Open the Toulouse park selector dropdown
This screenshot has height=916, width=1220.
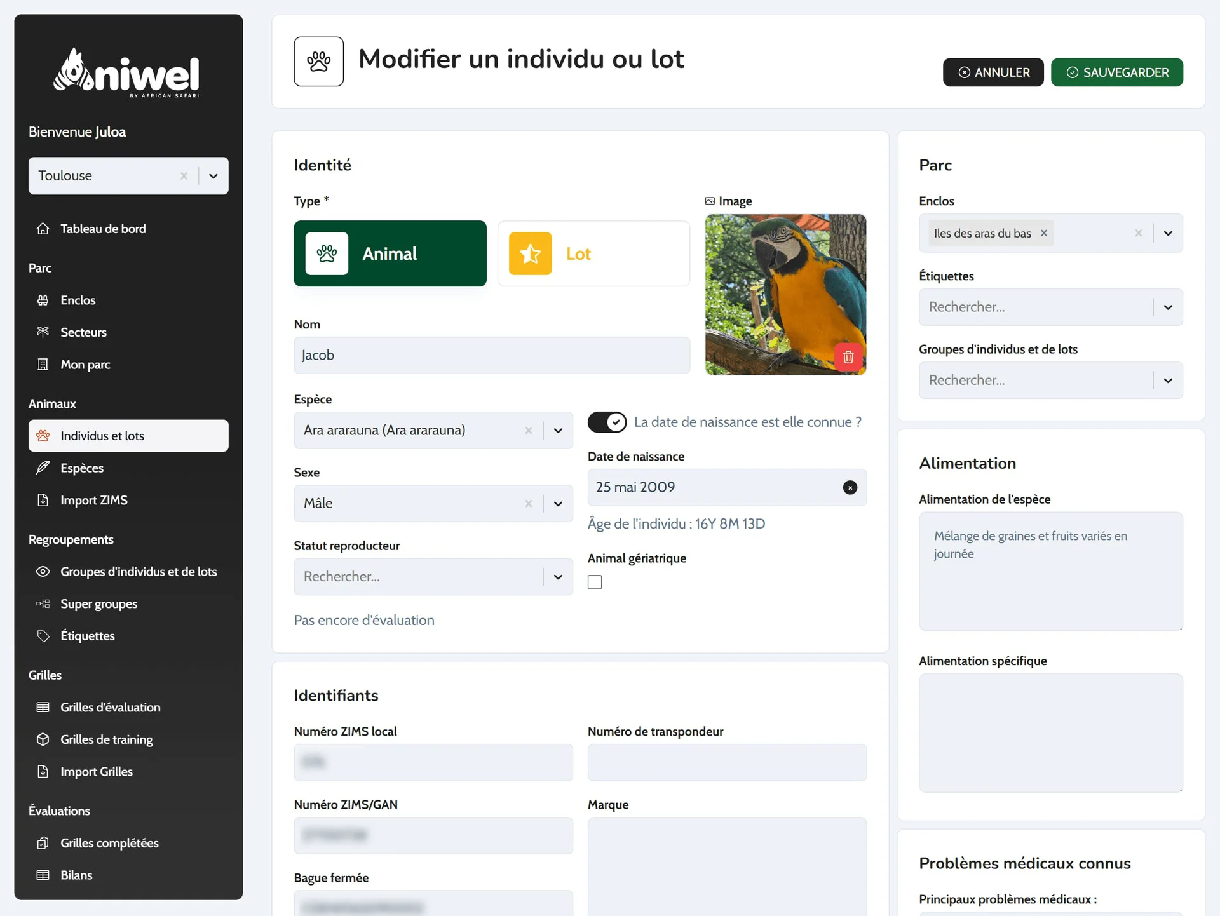(x=213, y=176)
